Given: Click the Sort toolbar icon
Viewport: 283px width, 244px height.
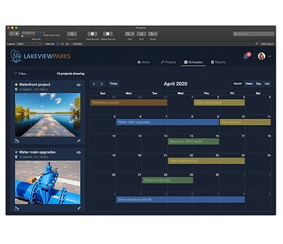Looking at the screenshot, I should [x=141, y=34].
